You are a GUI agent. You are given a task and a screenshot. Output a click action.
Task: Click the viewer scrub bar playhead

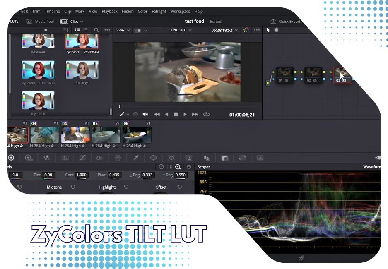(x=120, y=106)
